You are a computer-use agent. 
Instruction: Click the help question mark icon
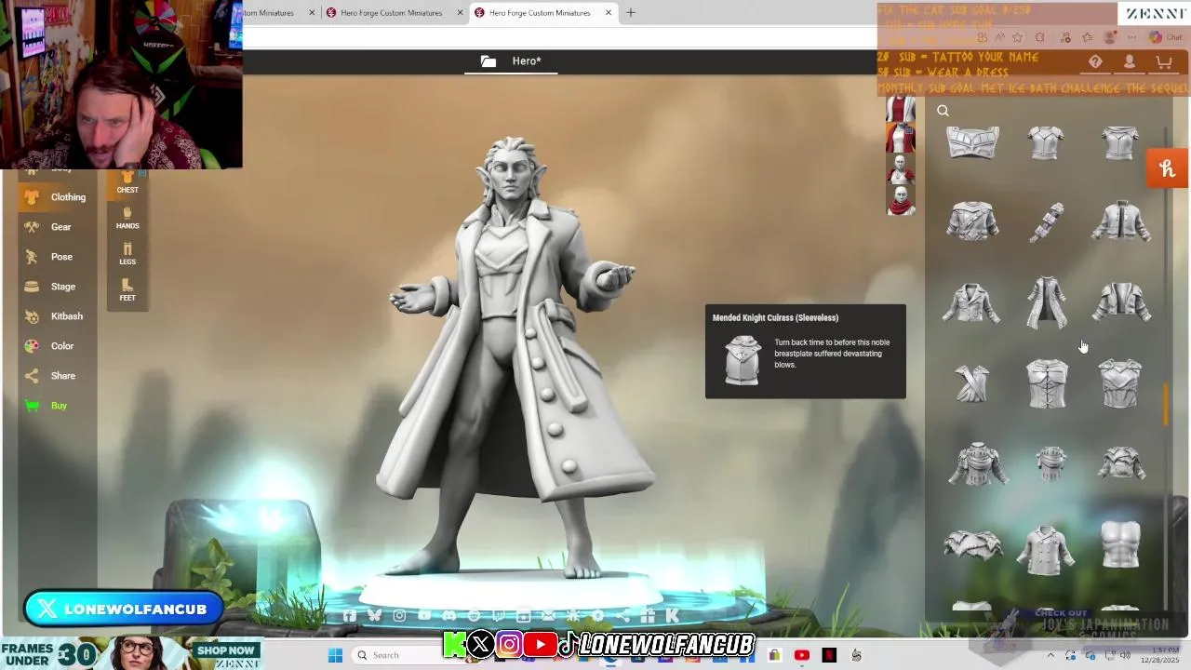click(x=1095, y=61)
